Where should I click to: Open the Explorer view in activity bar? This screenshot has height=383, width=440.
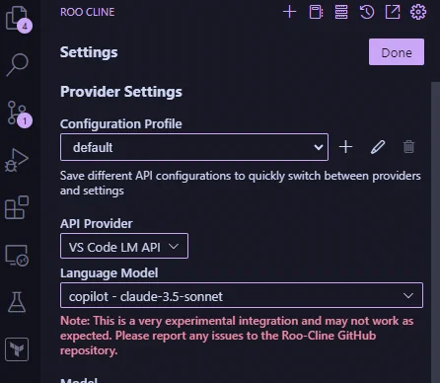pyautogui.click(x=18, y=19)
